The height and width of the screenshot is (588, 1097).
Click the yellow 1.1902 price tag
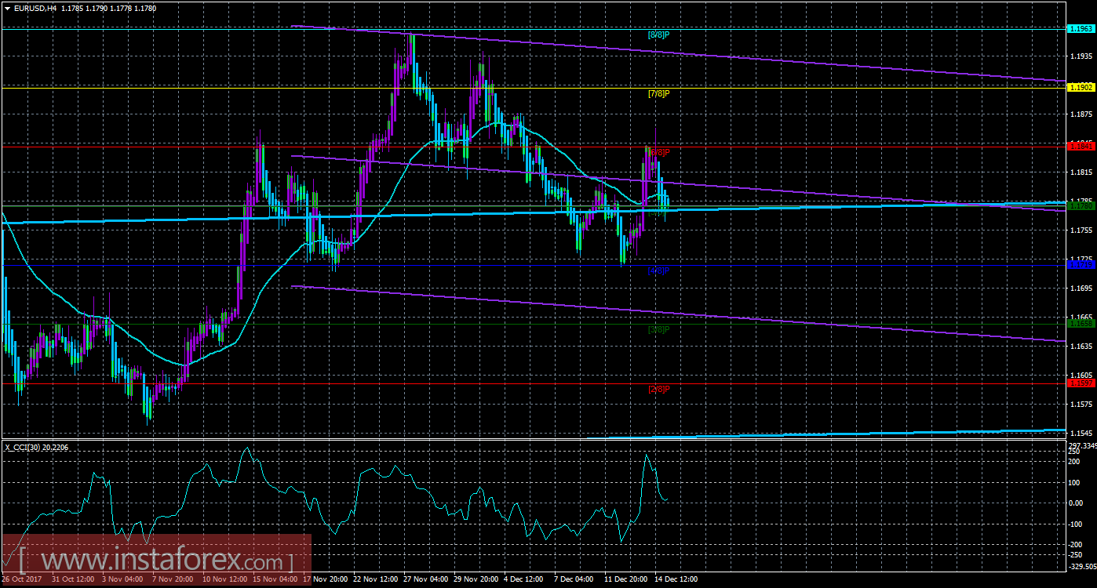pyautogui.click(x=1080, y=88)
